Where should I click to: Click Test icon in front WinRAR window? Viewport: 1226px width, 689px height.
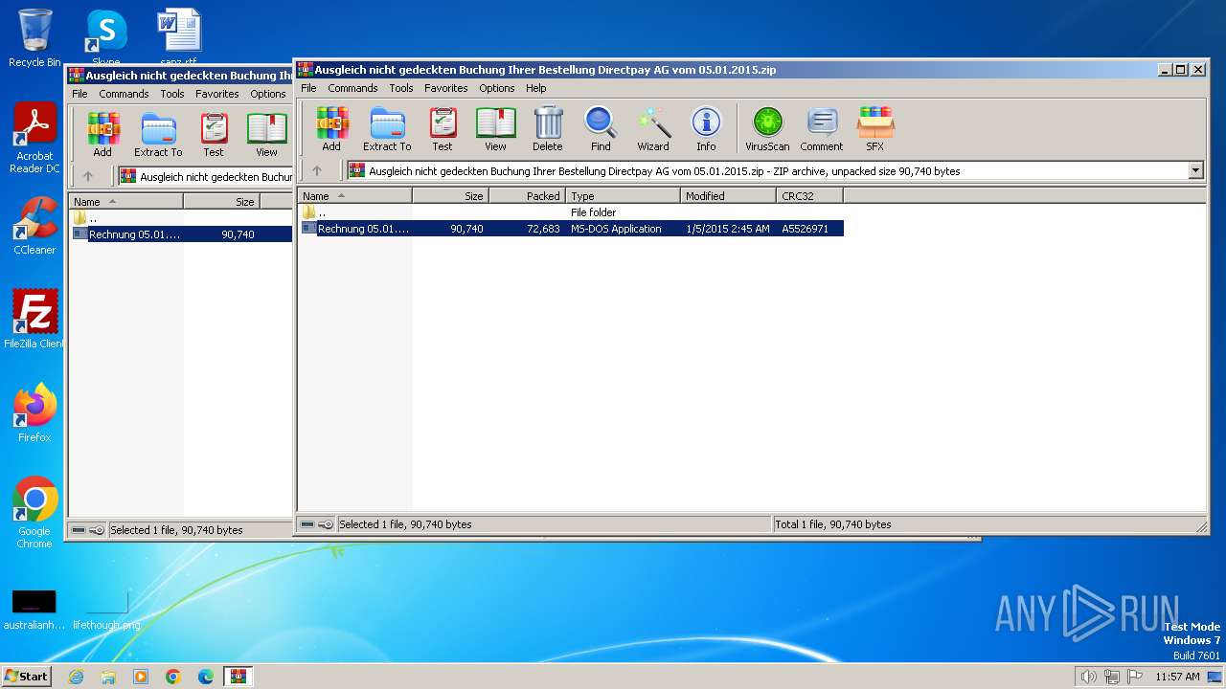[442, 128]
